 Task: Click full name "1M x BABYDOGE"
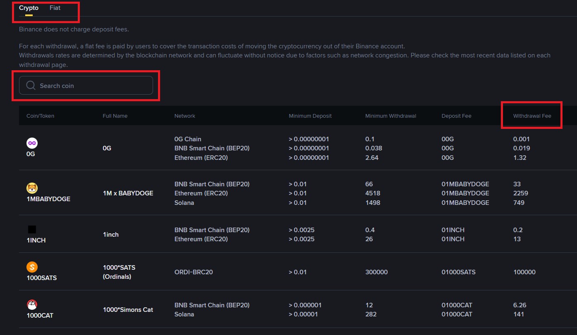(128, 193)
